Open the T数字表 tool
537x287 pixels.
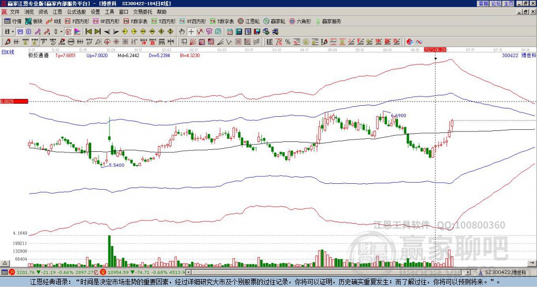coord(222,21)
